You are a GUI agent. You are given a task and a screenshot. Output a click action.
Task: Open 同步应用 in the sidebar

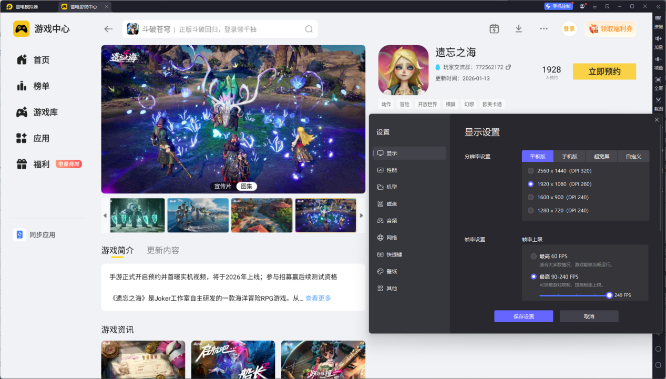(35, 235)
